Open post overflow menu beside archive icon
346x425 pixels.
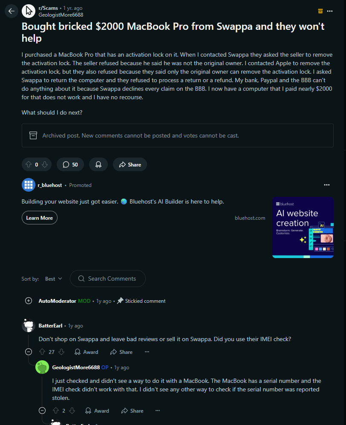point(330,11)
